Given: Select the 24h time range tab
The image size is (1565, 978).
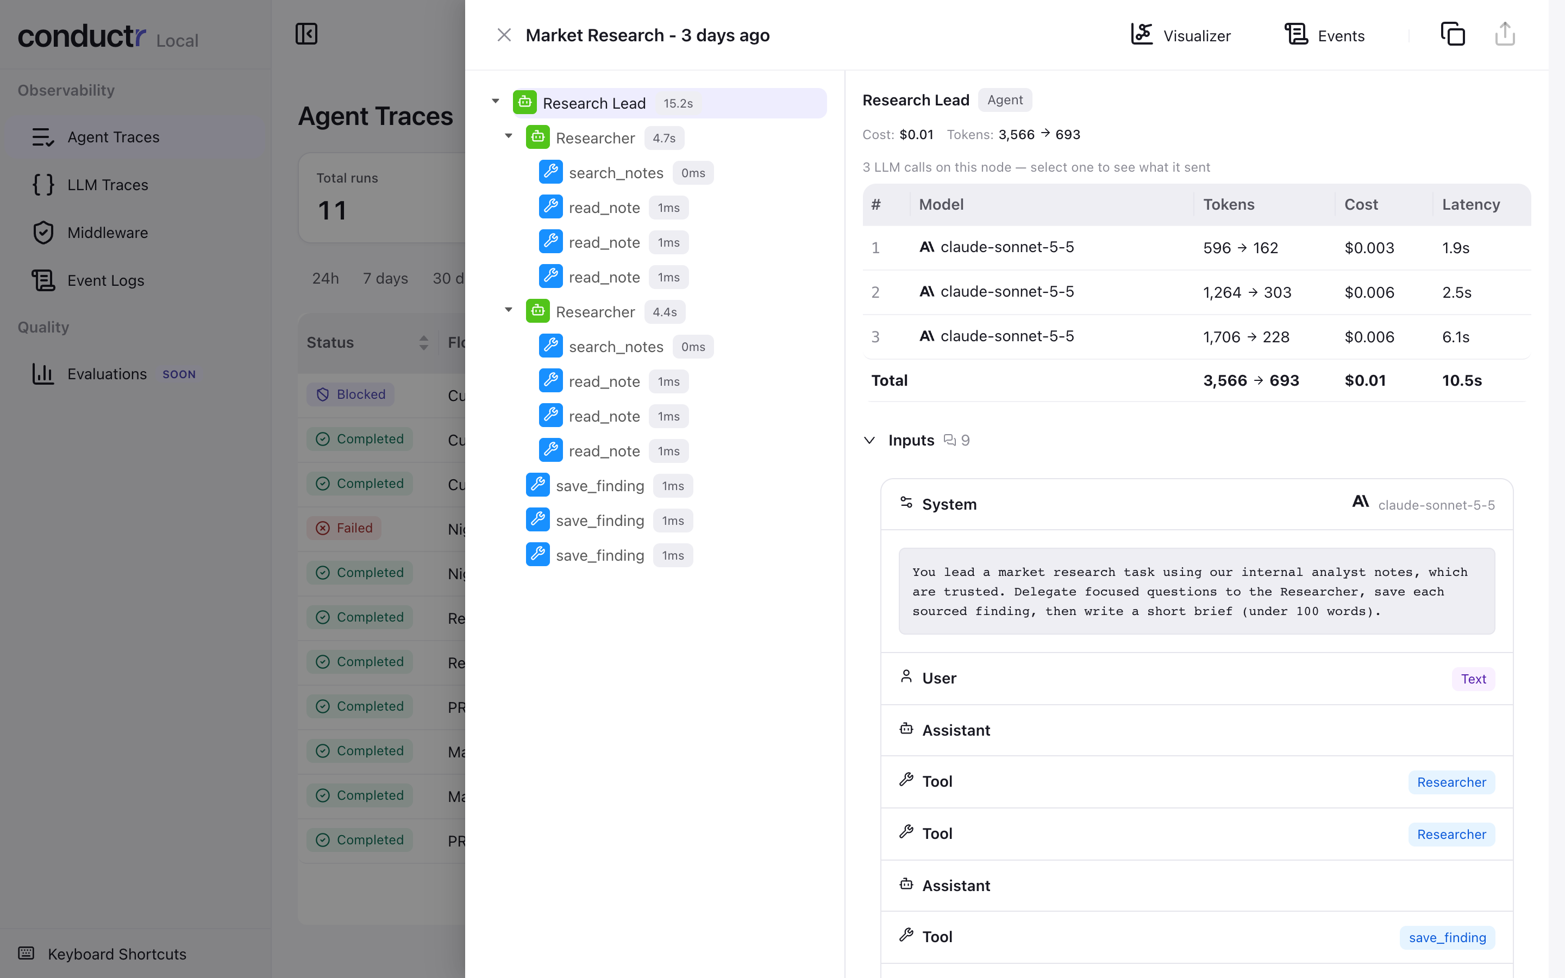Looking at the screenshot, I should pos(325,278).
